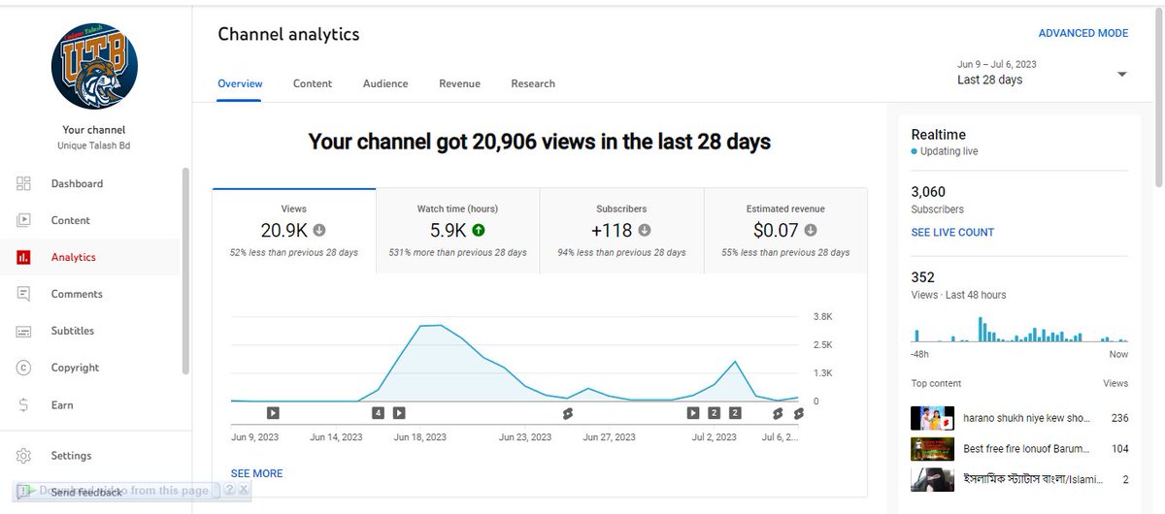1165x514 pixels.
Task: Click the help question-mark on the download bar
Action: pos(229,491)
